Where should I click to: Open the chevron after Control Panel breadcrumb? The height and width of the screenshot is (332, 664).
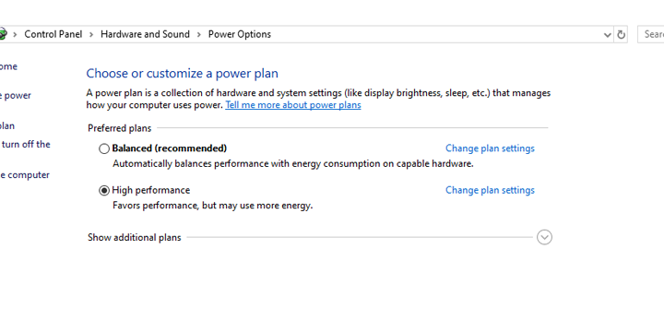click(91, 35)
